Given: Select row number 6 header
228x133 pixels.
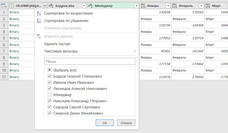Looking at the screenshot, I should 4,45.
